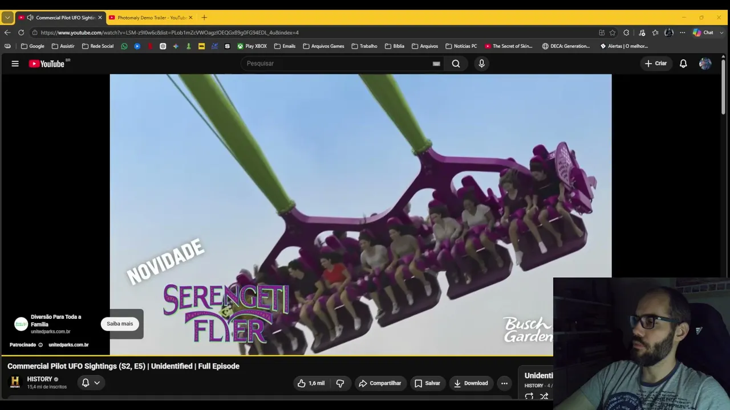The width and height of the screenshot is (730, 410).
Task: Click the Saiba mais ad button
Action: point(120,324)
